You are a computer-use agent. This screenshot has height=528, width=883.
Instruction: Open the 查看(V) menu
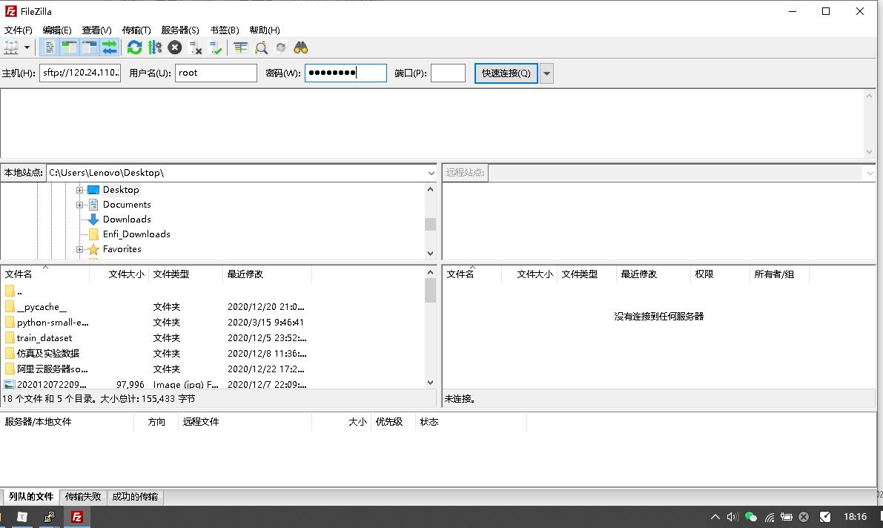tap(96, 30)
